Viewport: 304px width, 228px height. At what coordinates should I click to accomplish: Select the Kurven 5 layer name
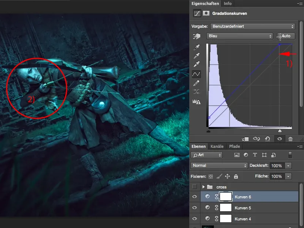(x=243, y=208)
